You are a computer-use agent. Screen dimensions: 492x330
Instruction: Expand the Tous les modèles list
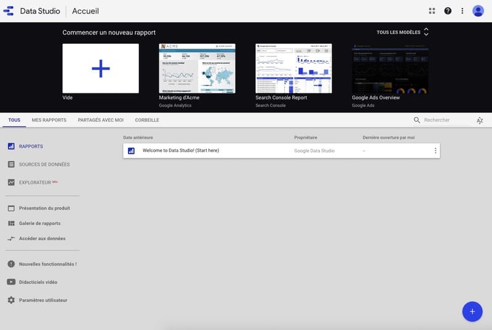[x=403, y=32]
